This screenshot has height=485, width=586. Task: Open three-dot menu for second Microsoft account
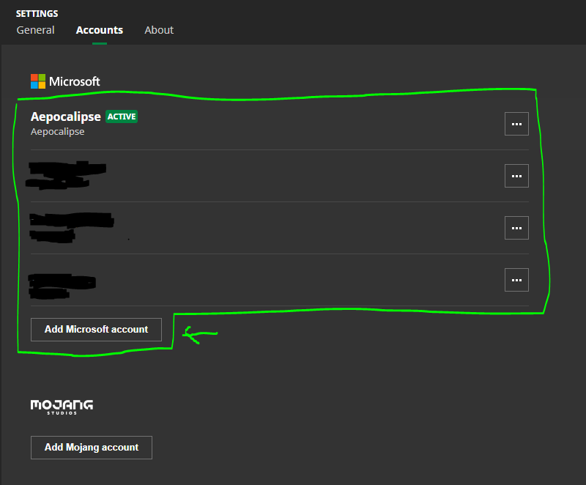coord(516,176)
